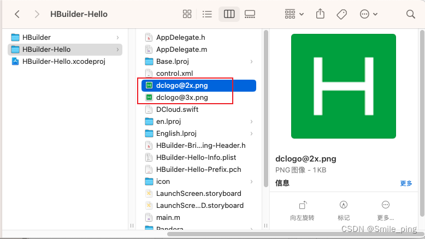Select the HBuilder-Hello folder in first column
This screenshot has width=425, height=239.
tap(65, 50)
